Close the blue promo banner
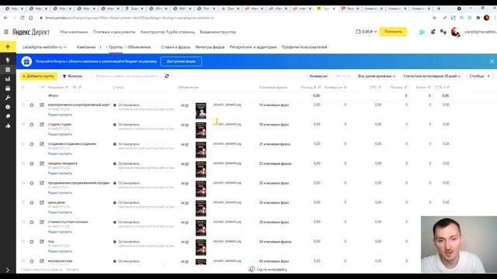This screenshot has height=279, width=497. (x=492, y=61)
